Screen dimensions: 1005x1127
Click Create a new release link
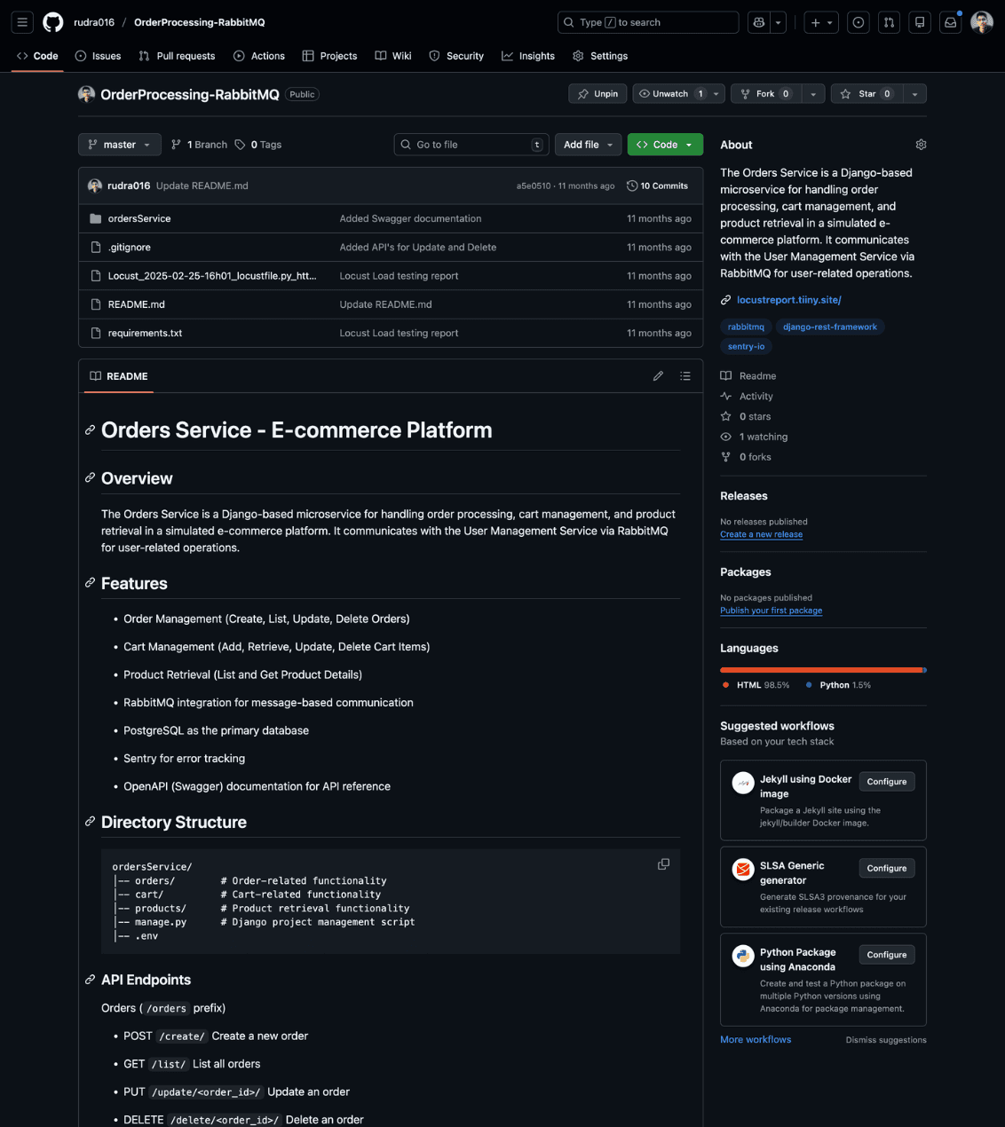point(761,534)
